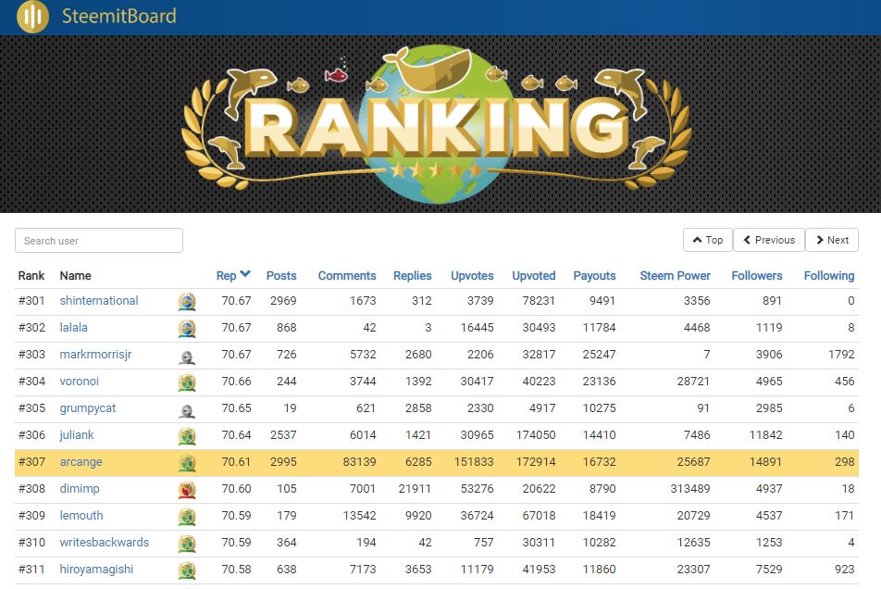
Task: Sort ranking by Upvotes column
Action: click(472, 276)
